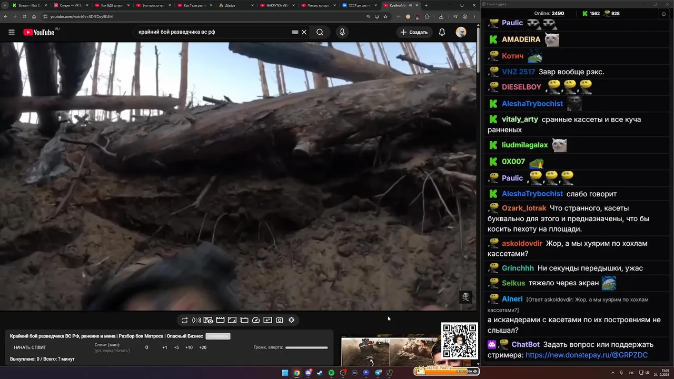
Task: Go to the YouTube home logo
Action: click(39, 32)
